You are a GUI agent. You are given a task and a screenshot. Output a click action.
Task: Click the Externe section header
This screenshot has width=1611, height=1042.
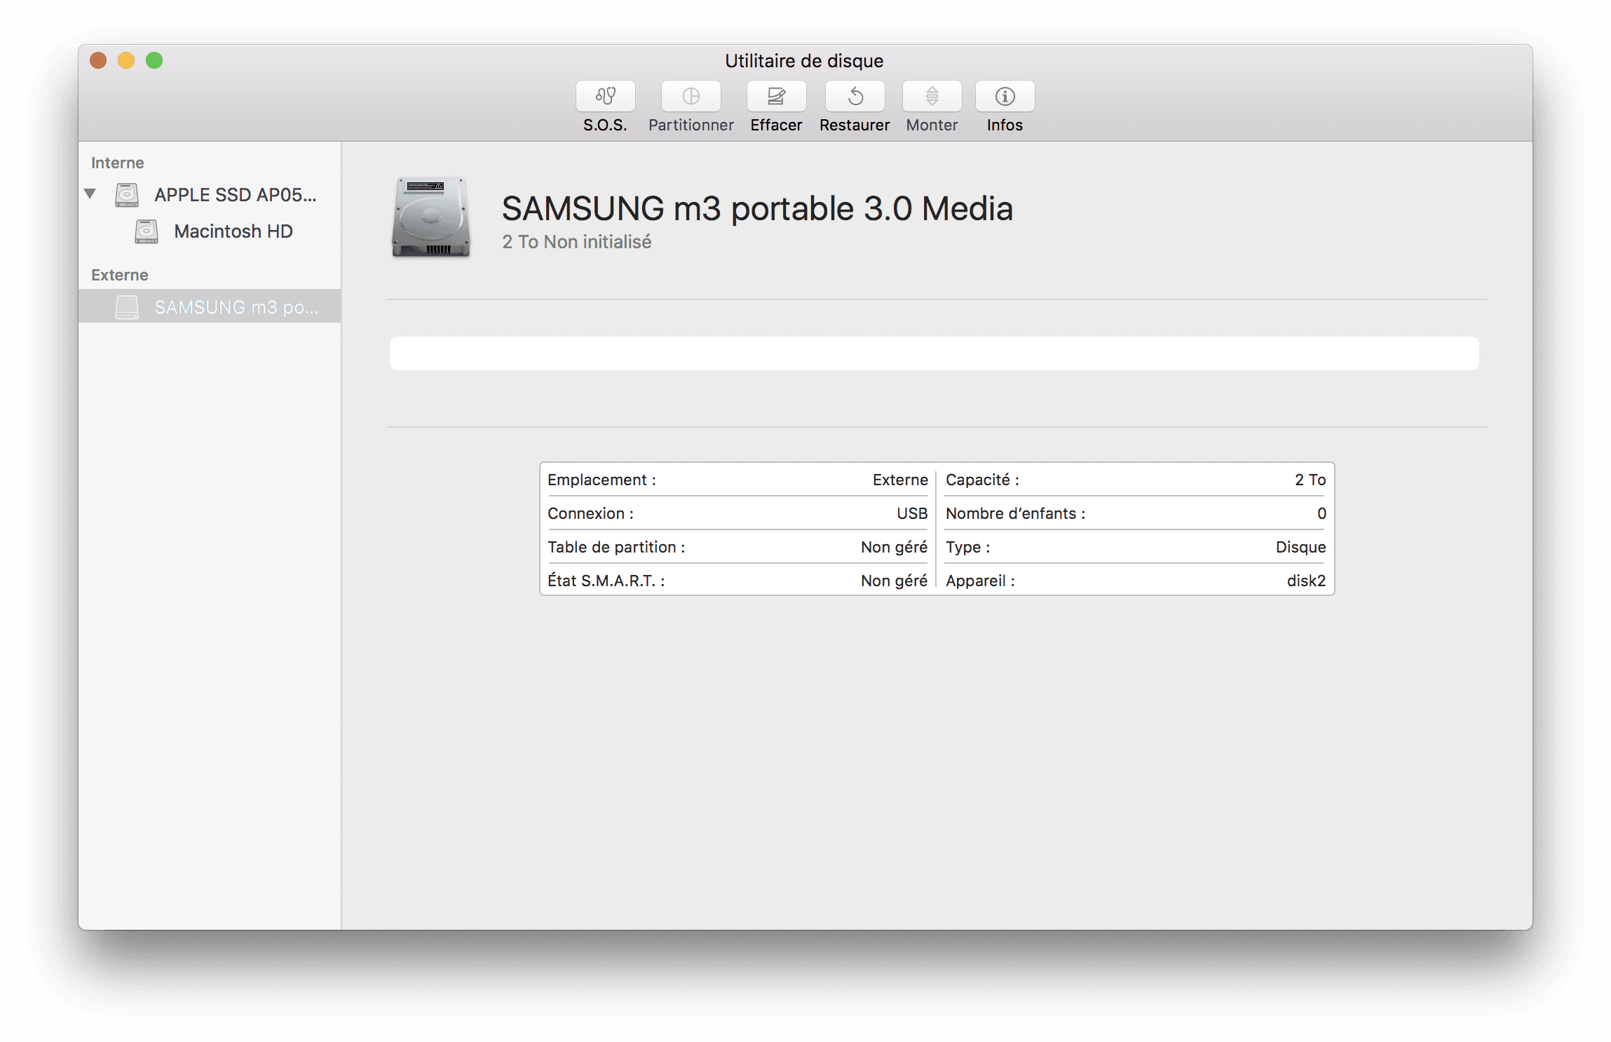tap(119, 275)
